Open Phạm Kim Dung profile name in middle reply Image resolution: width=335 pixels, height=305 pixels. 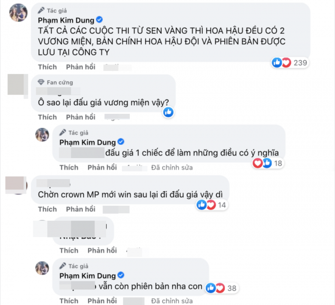tap(87, 142)
